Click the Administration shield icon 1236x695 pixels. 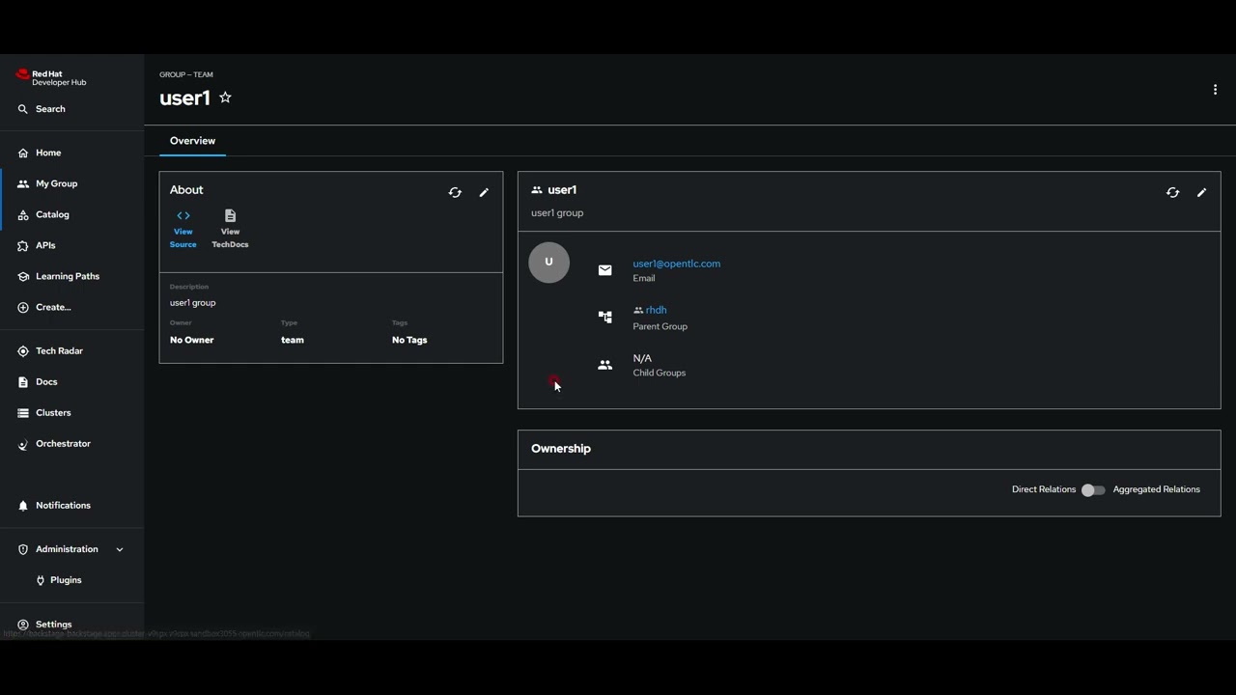click(23, 549)
